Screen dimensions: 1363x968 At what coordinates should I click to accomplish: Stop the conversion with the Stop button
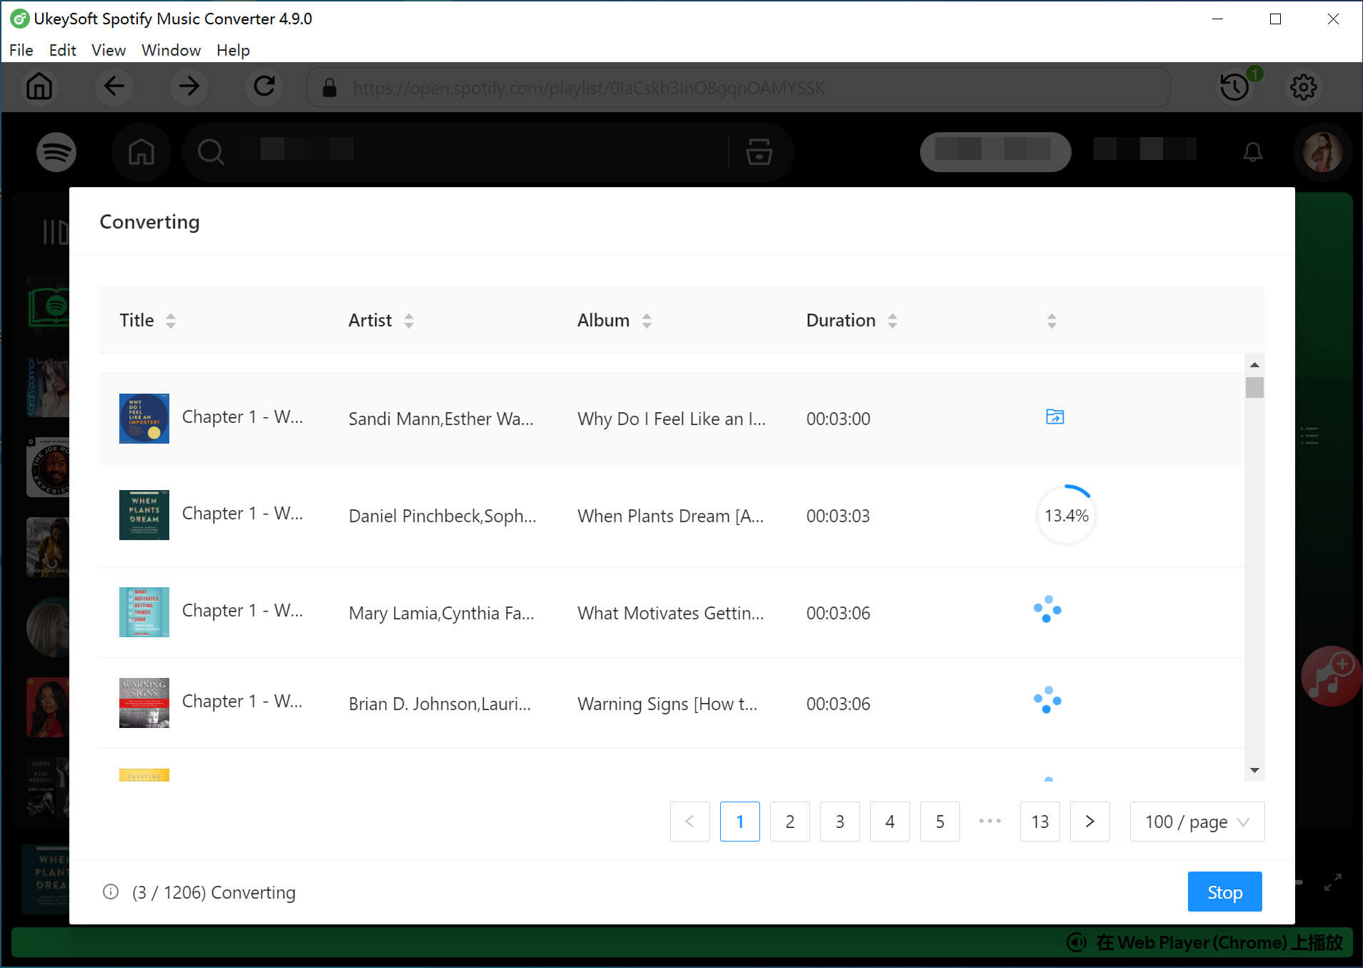click(1224, 892)
